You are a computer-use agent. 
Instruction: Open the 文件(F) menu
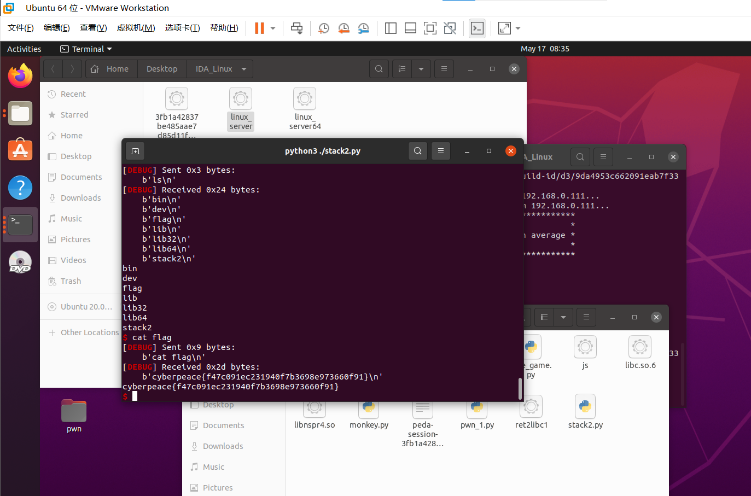click(21, 28)
